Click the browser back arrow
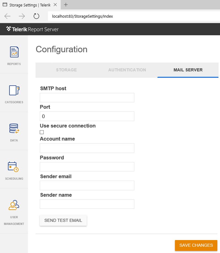 7,16
